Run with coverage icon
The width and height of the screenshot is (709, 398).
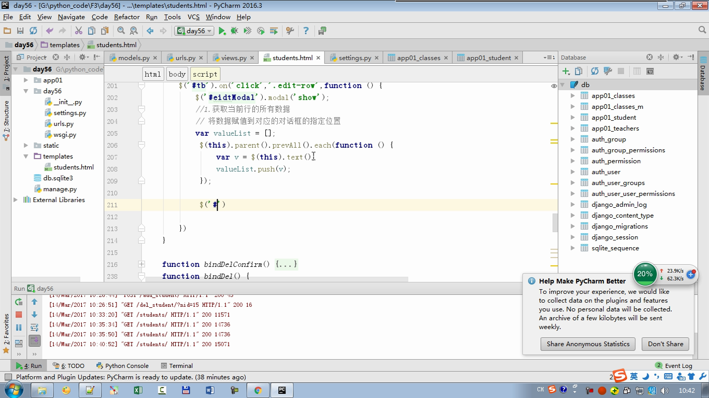[248, 31]
